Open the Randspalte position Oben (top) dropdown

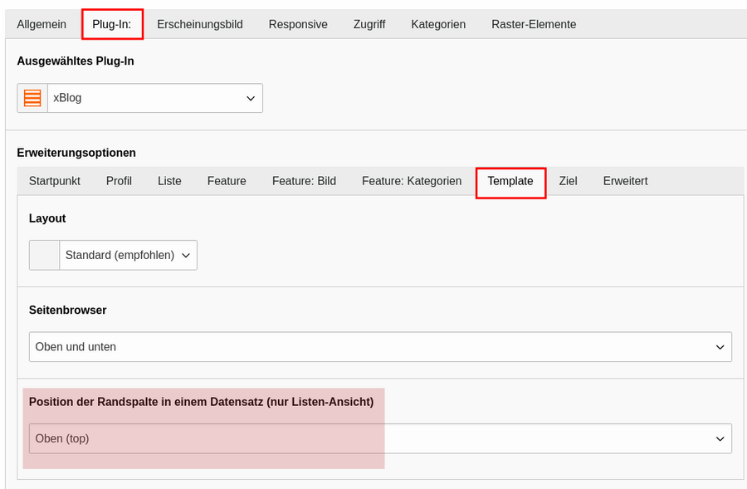(x=380, y=438)
